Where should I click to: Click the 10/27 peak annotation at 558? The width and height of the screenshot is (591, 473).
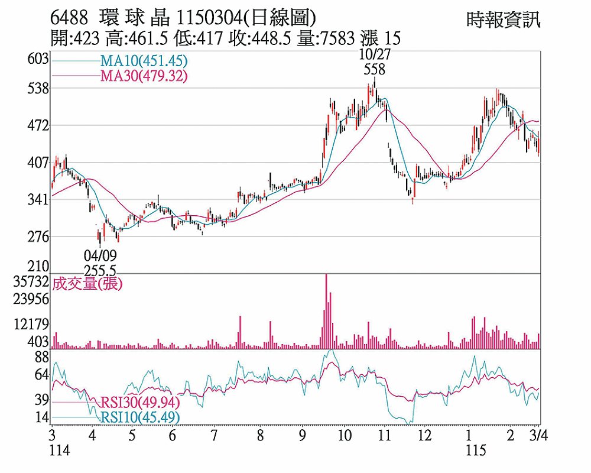[374, 61]
